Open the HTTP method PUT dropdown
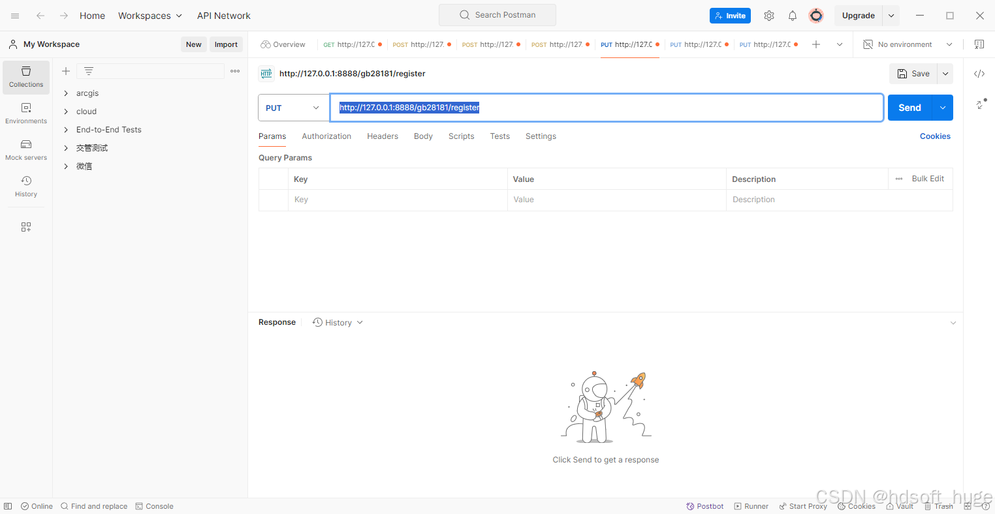The width and height of the screenshot is (995, 514). point(294,108)
